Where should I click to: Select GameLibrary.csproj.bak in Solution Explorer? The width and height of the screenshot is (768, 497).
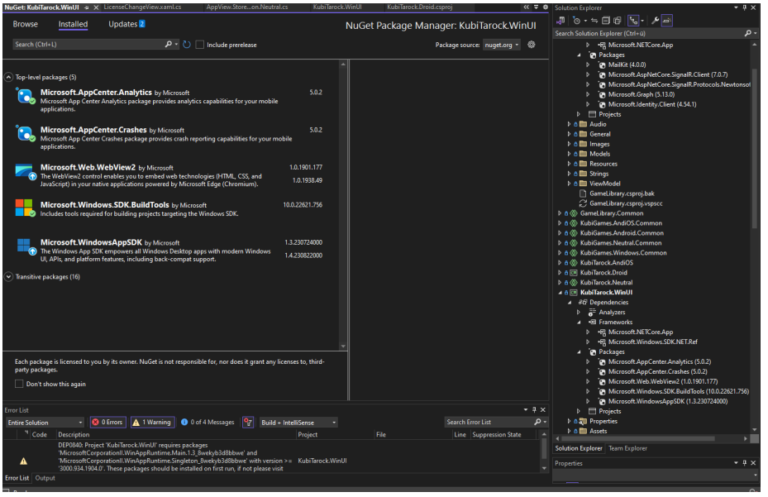(622, 194)
